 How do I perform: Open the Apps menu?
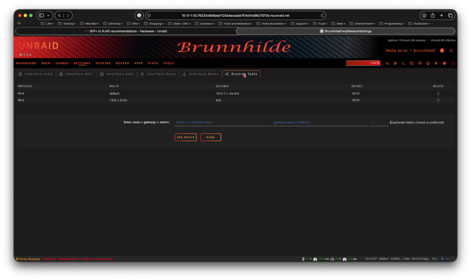pos(138,64)
